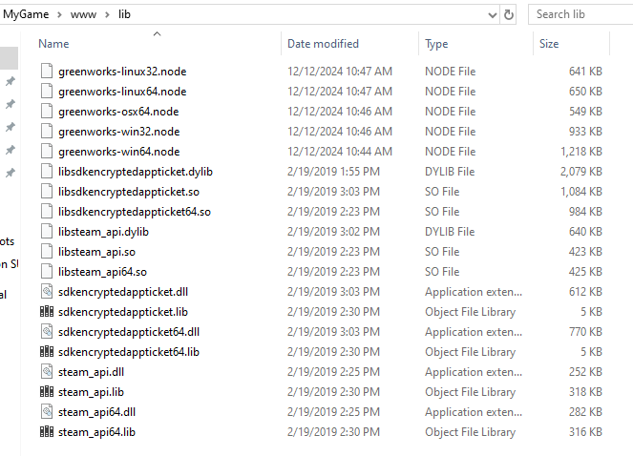Select file name steam_api.lib
633x456 pixels.
click(92, 392)
